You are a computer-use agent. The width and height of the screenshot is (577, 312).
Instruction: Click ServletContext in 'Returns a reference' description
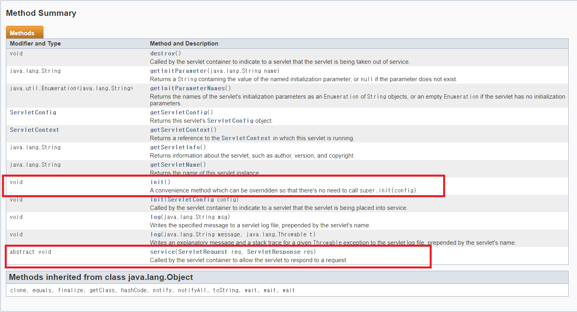[x=246, y=138]
